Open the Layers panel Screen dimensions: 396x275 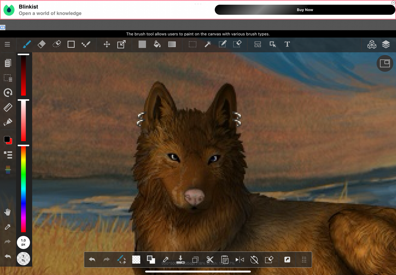click(386, 45)
